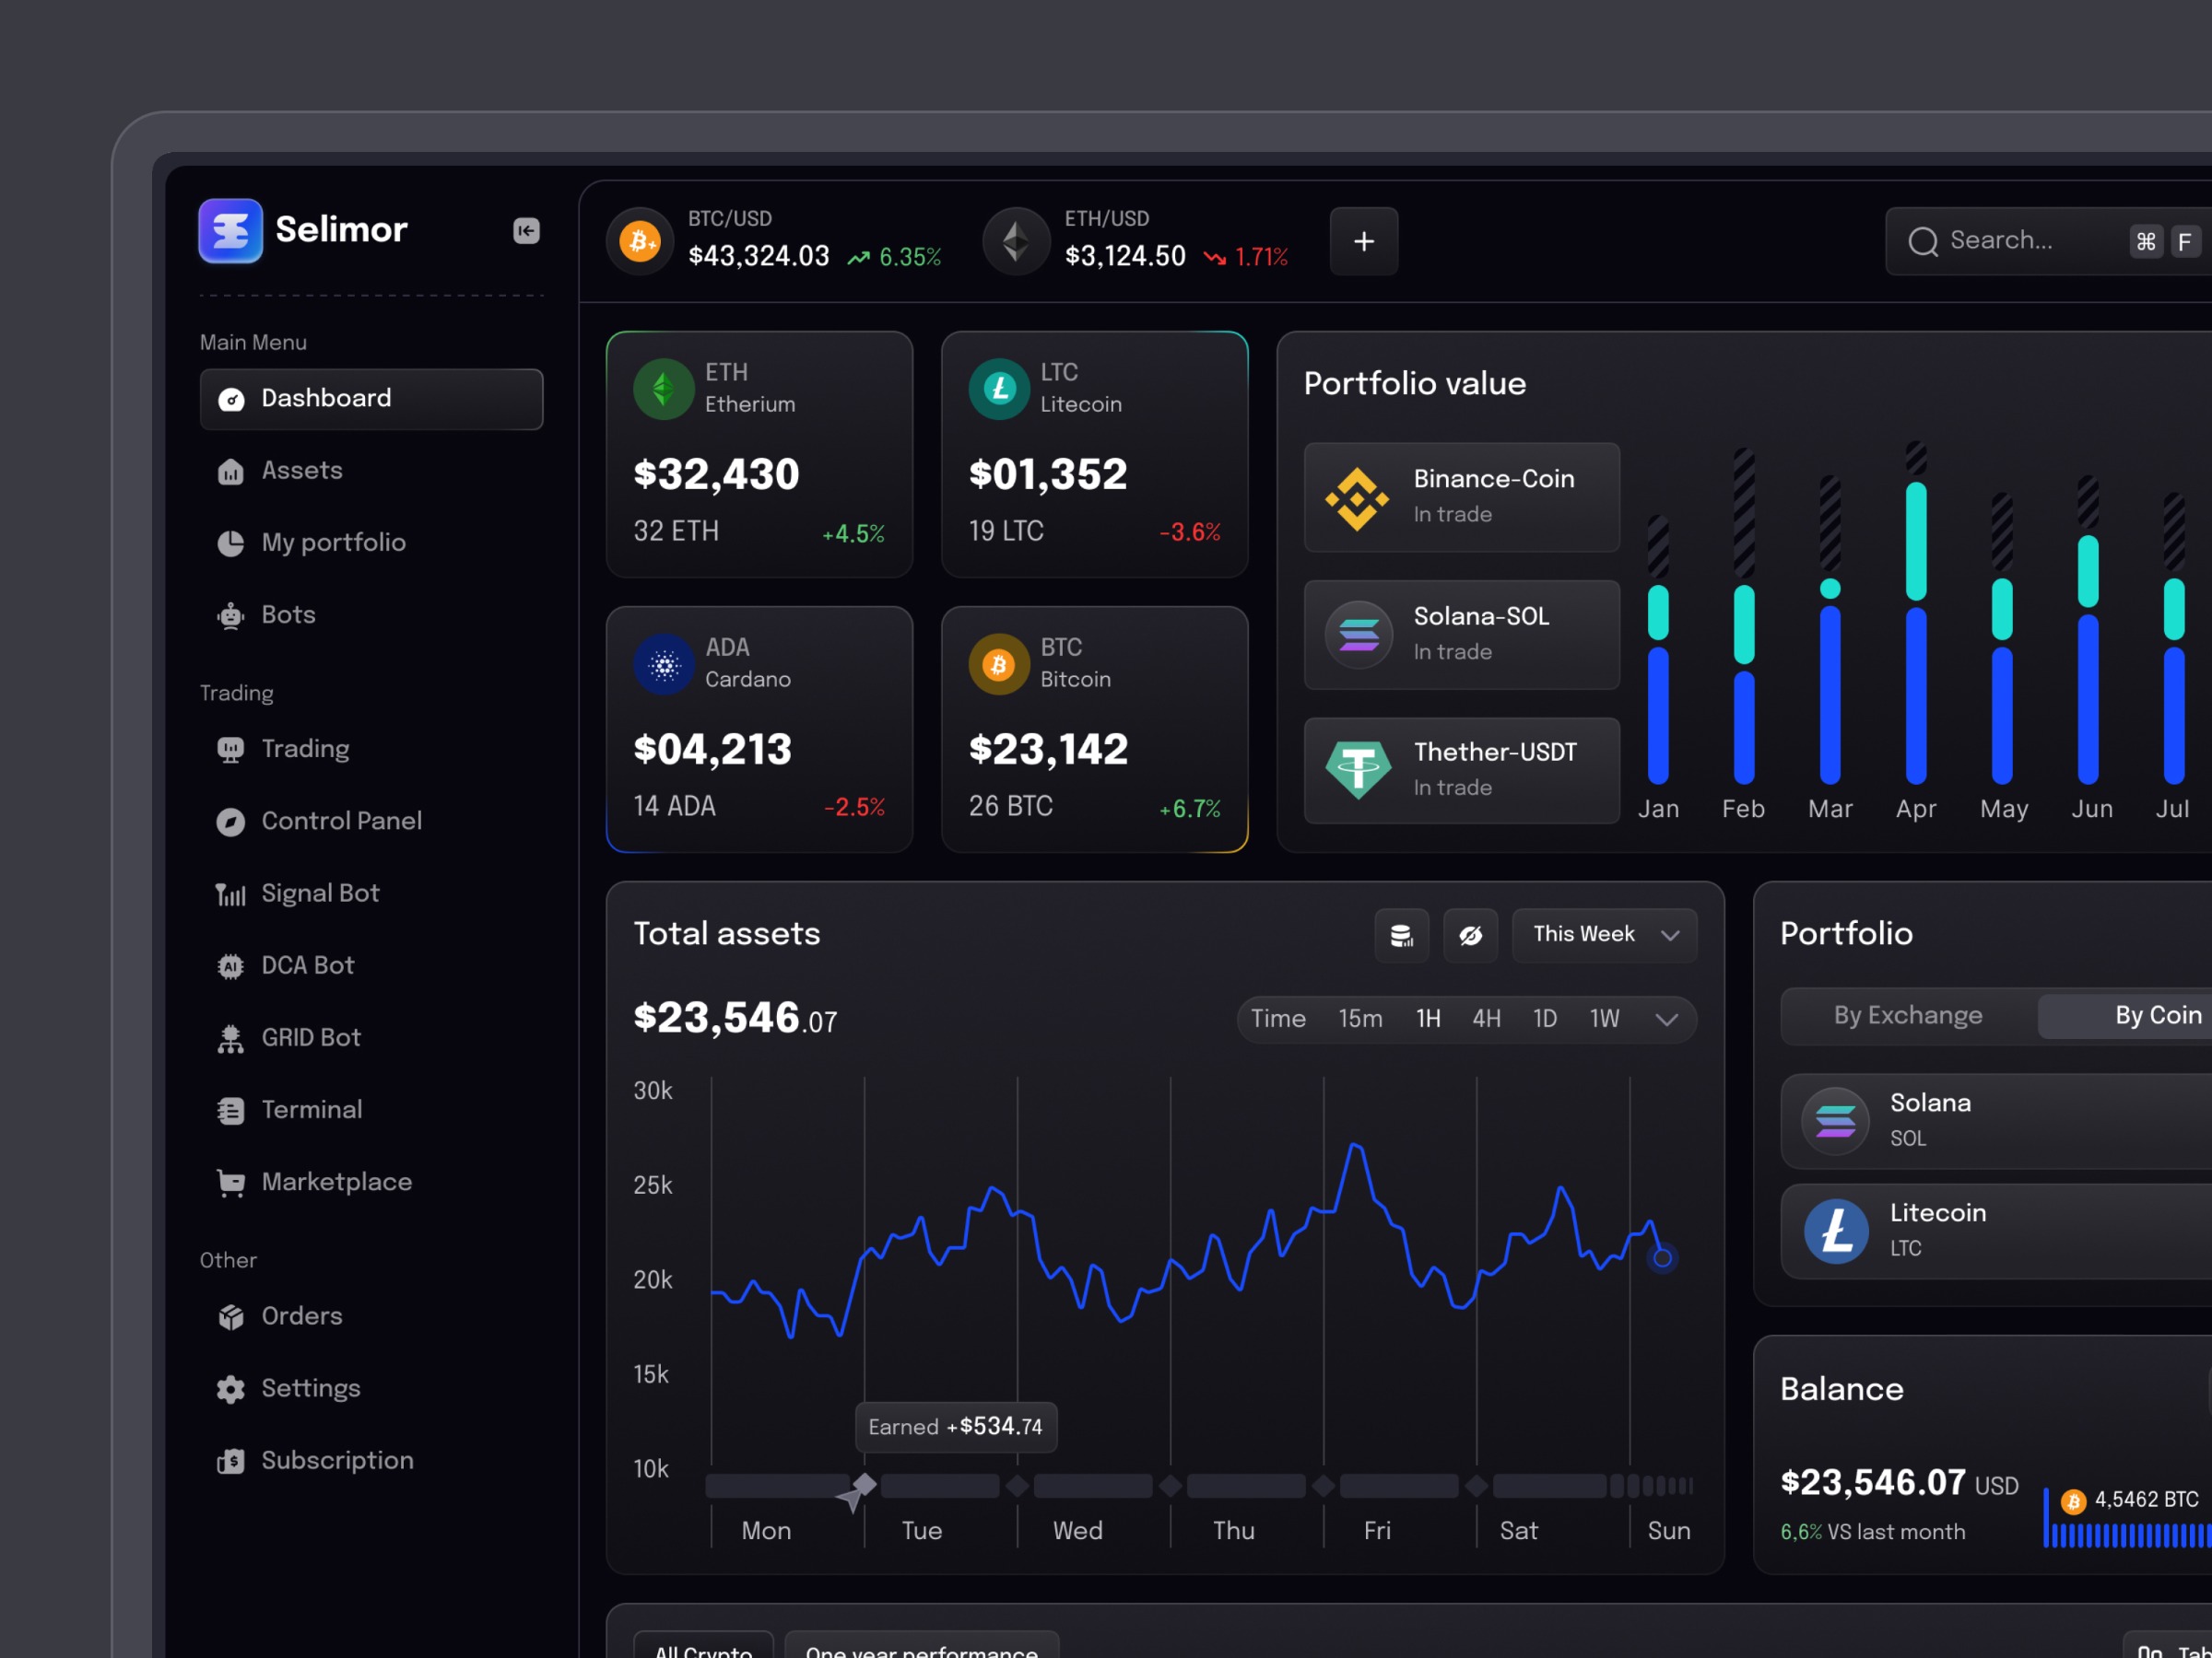This screenshot has width=2212, height=1658.
Task: Click the -3.6% change in Litecoin card
Action: [x=1190, y=532]
